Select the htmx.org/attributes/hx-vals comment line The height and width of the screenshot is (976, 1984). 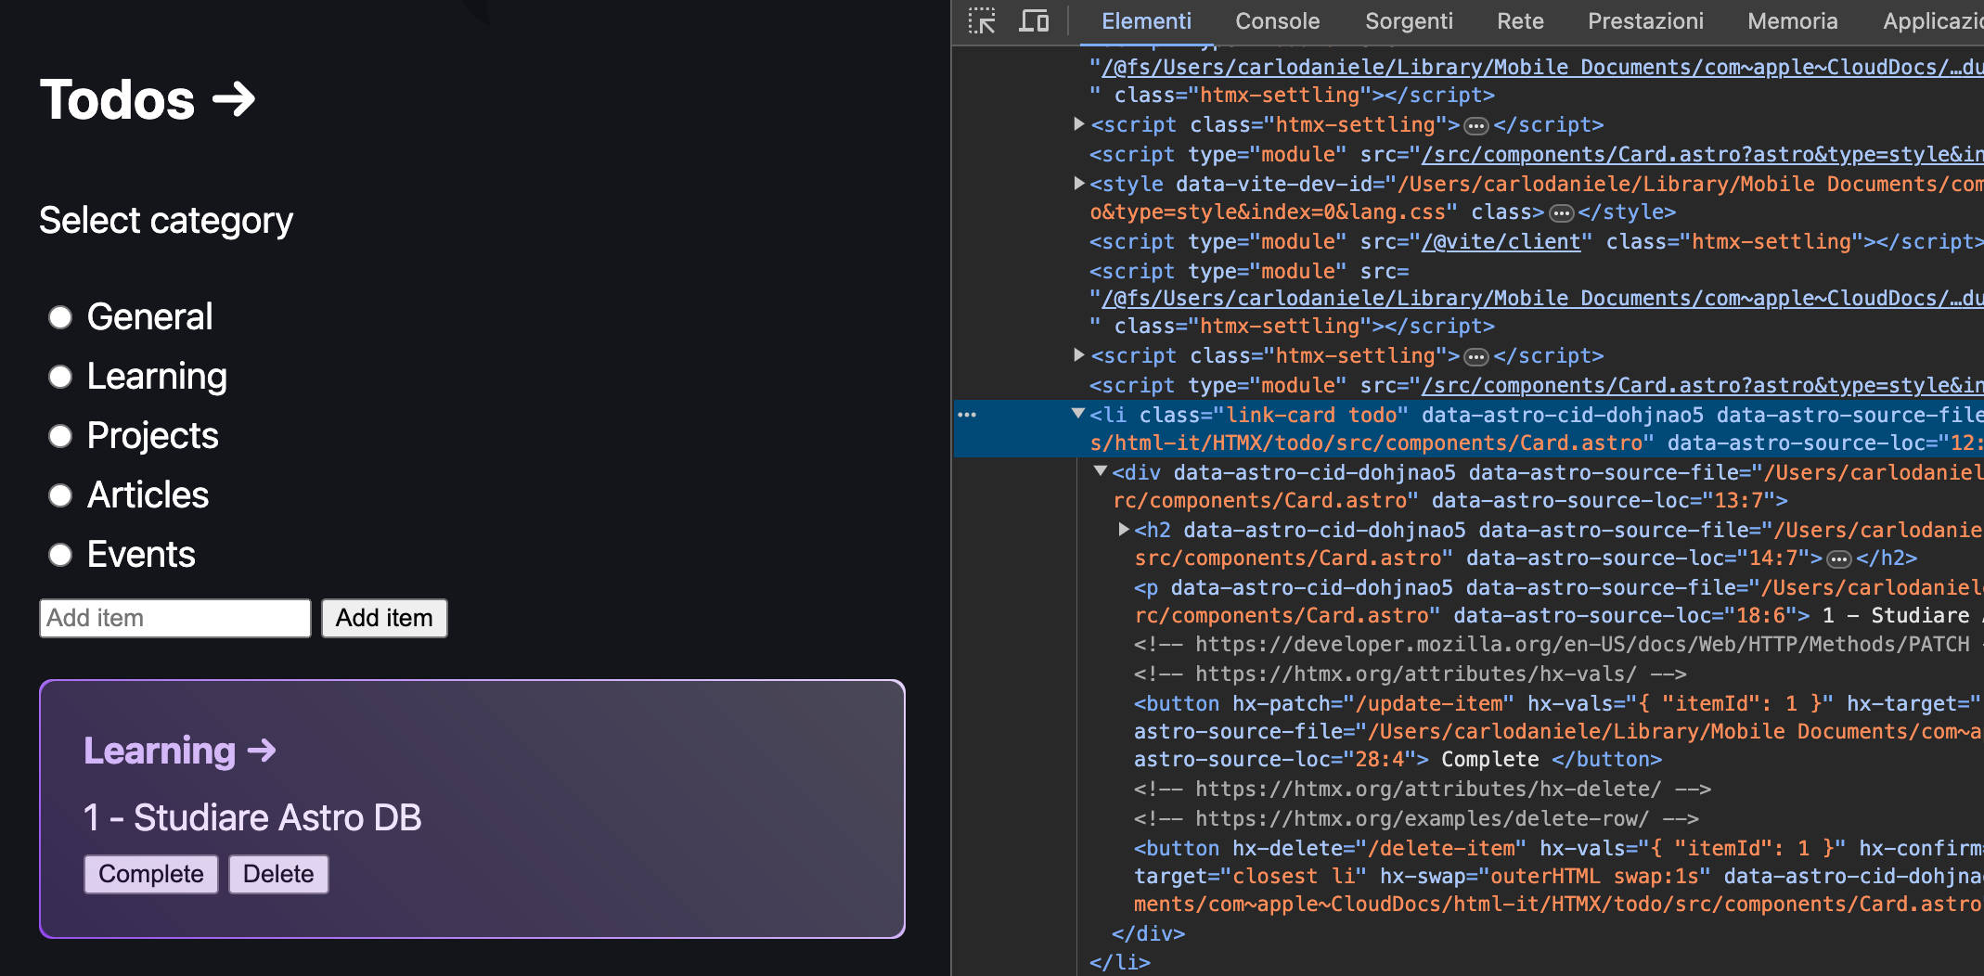point(1410,674)
